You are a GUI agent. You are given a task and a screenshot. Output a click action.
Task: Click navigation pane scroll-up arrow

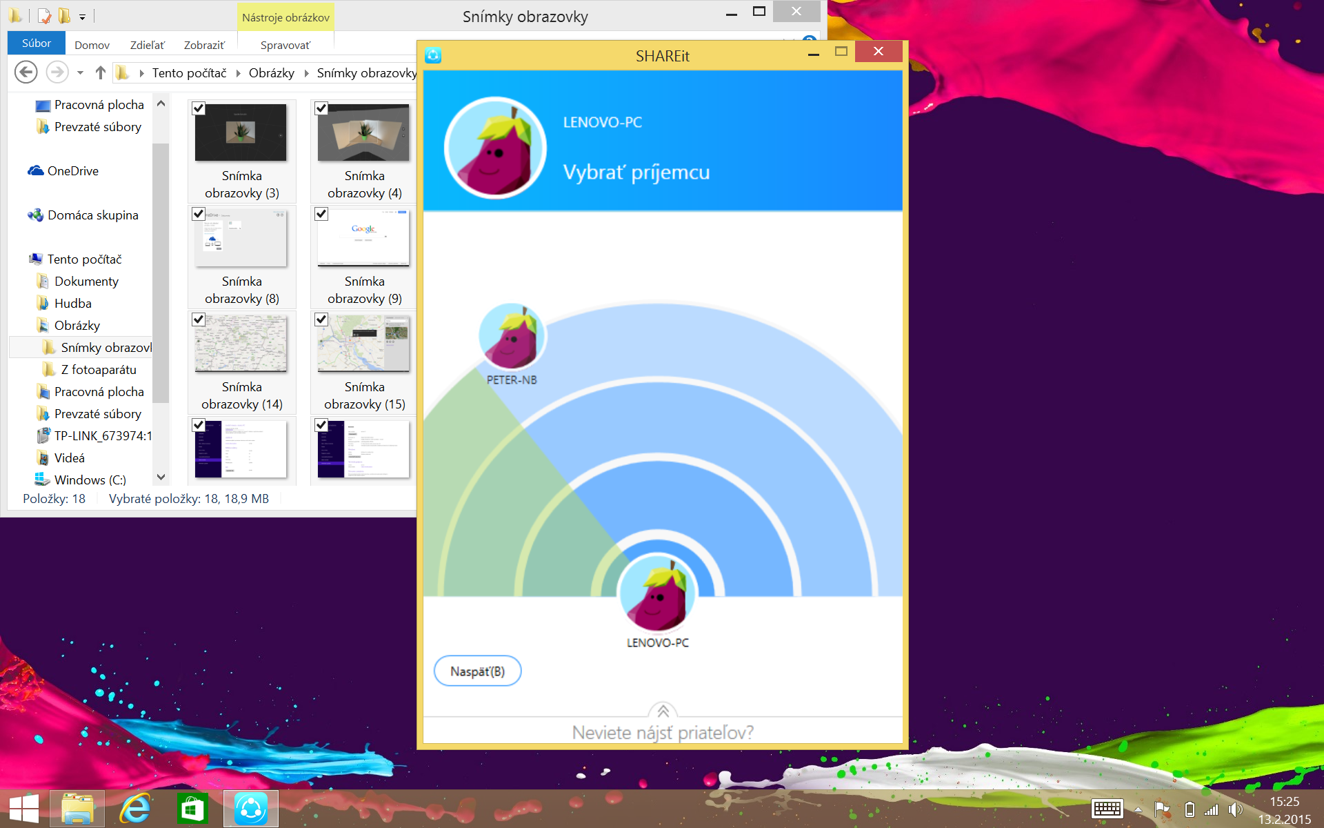(x=161, y=103)
